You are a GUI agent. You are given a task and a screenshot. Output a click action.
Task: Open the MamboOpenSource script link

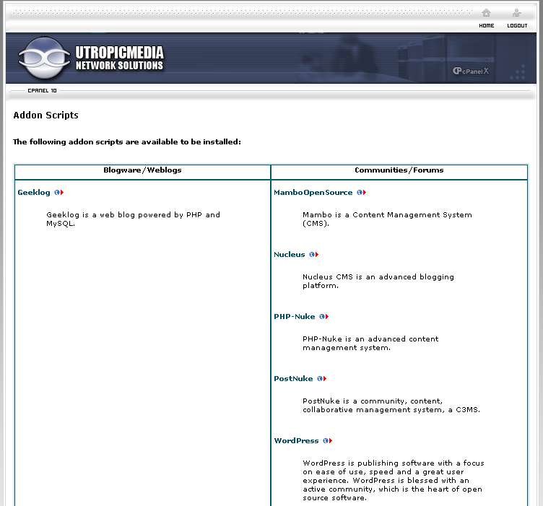[x=313, y=193]
